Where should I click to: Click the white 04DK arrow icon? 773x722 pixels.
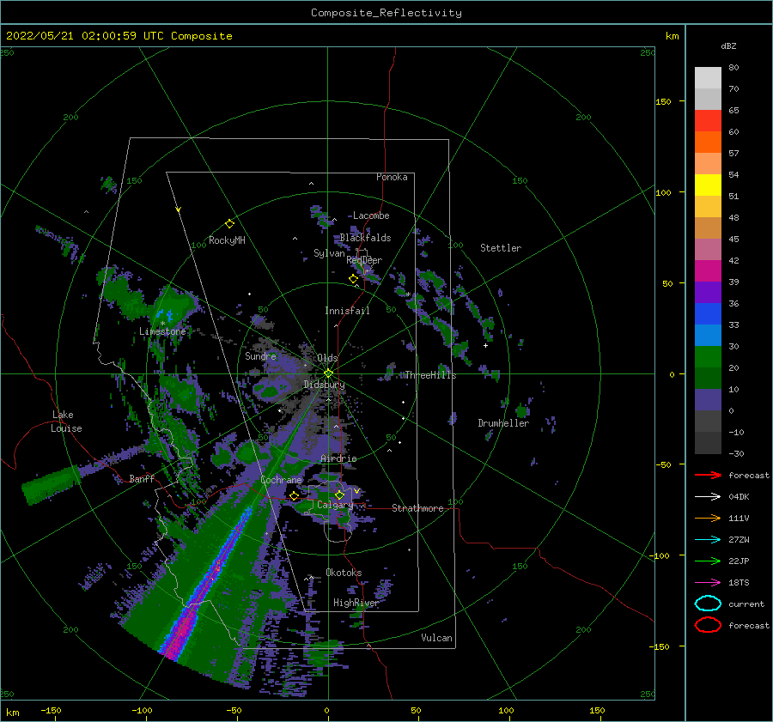[x=708, y=496]
